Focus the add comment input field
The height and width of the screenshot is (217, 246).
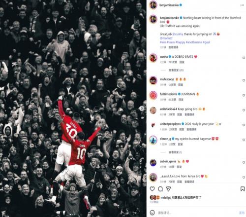197,213
